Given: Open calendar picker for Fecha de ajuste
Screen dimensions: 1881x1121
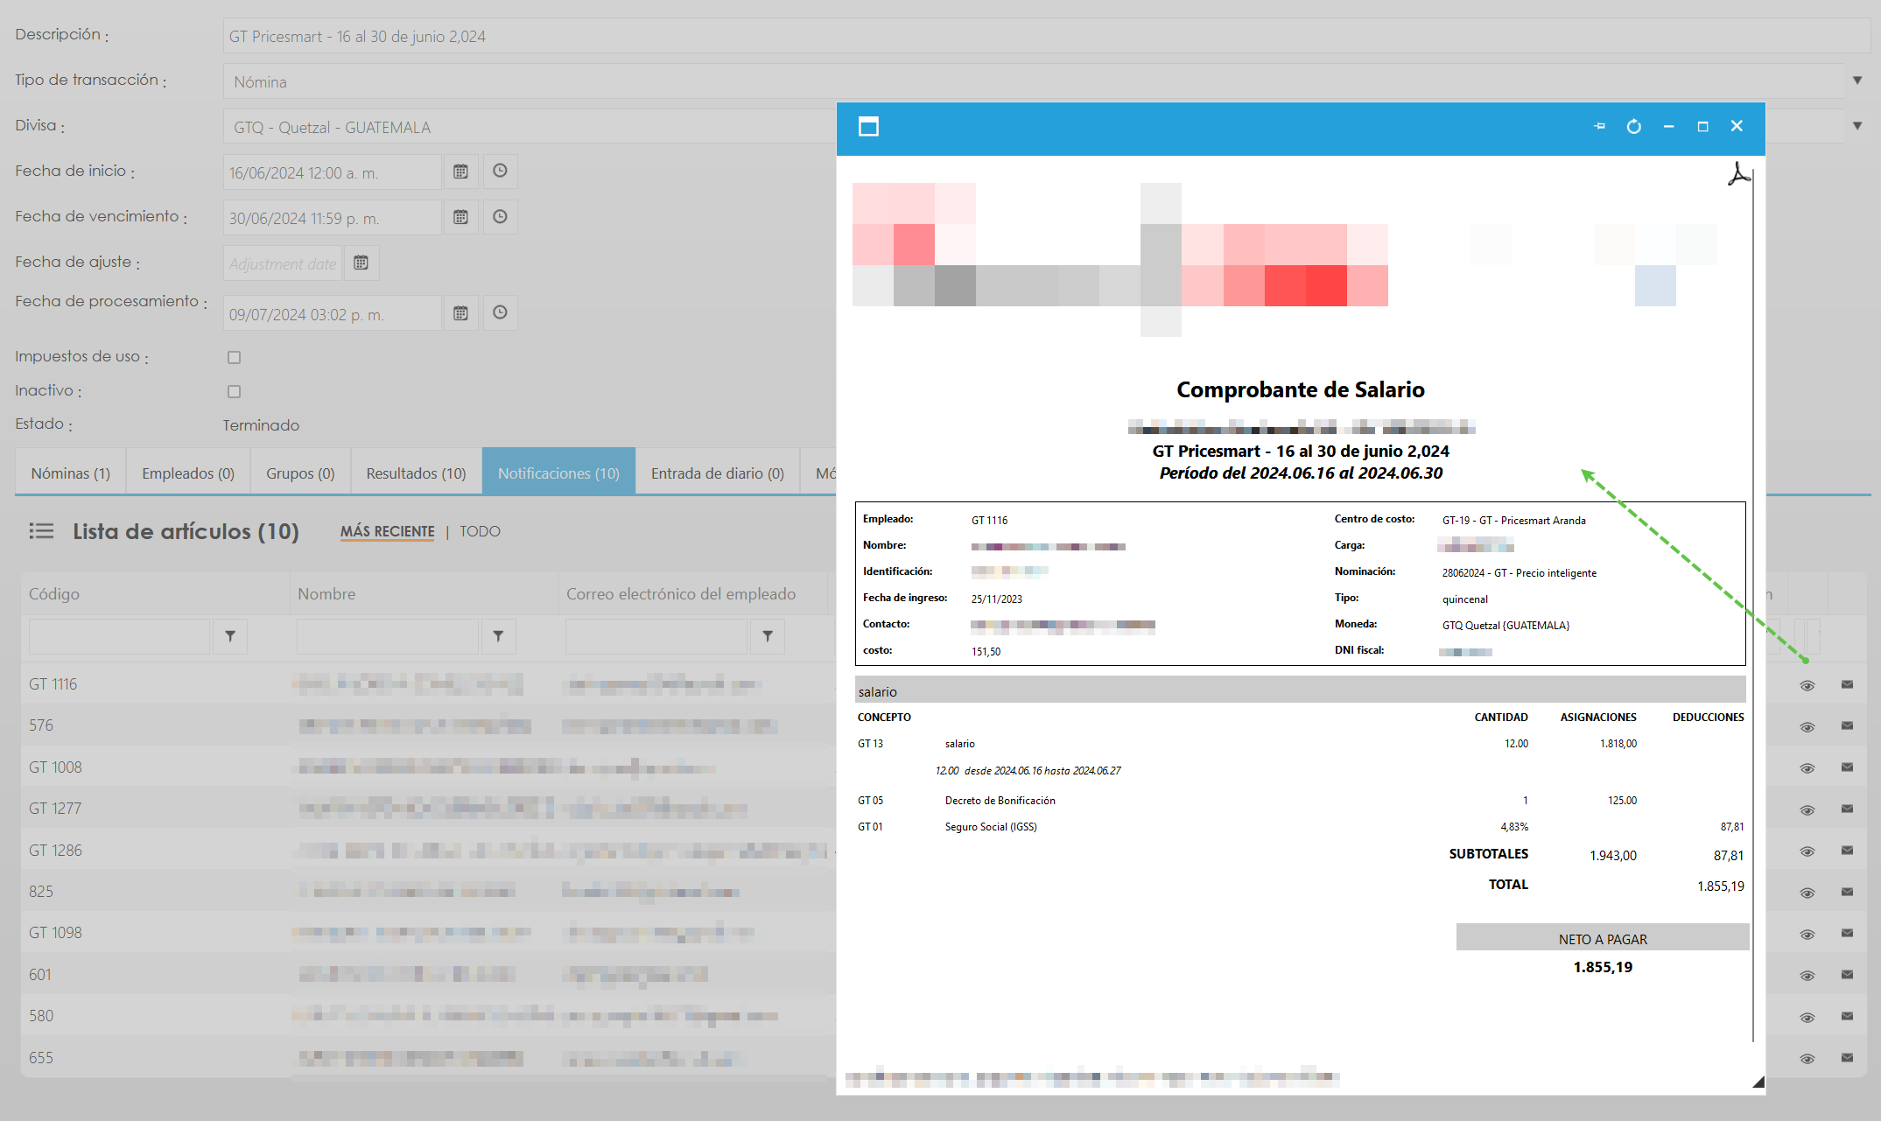Looking at the screenshot, I should 361,263.
